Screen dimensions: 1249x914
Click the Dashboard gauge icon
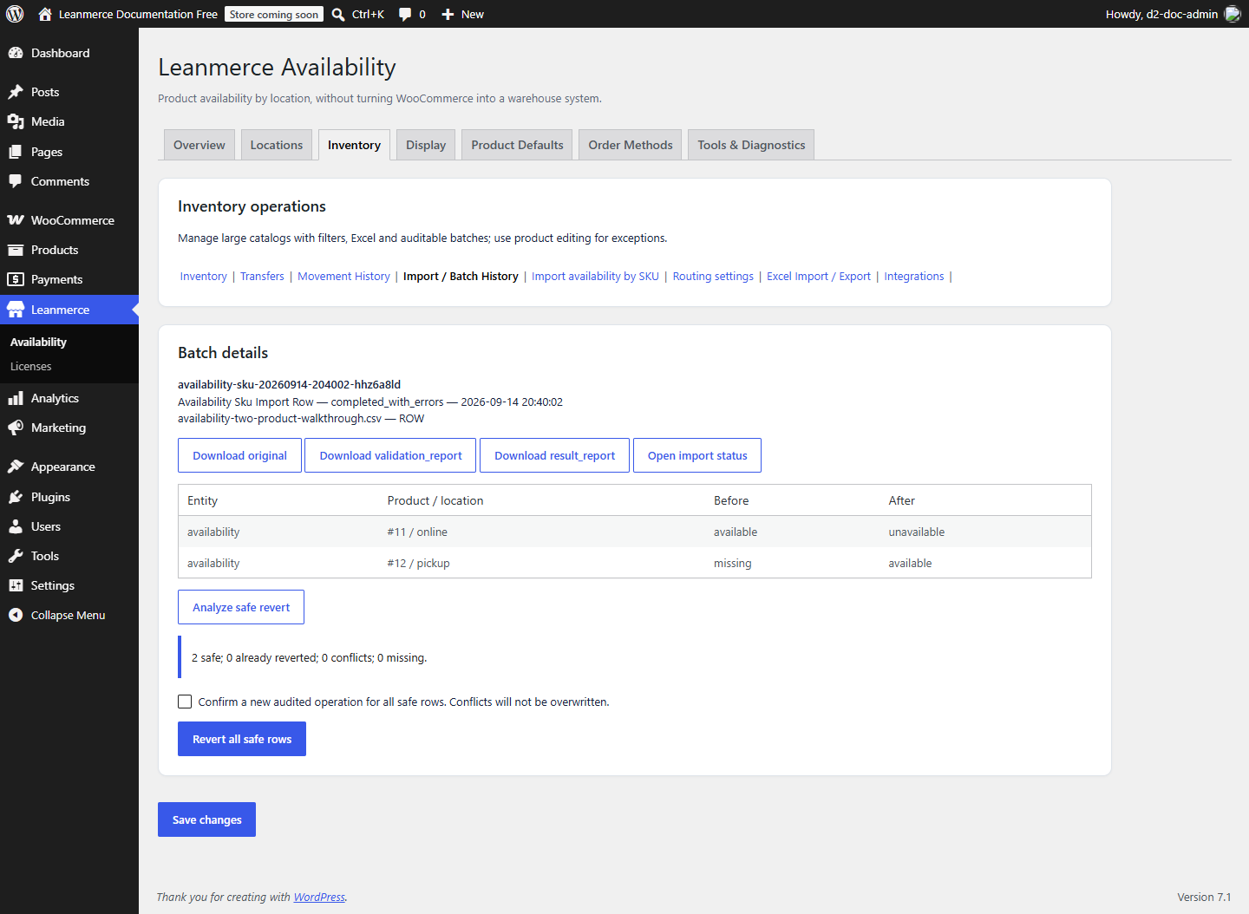tap(16, 53)
